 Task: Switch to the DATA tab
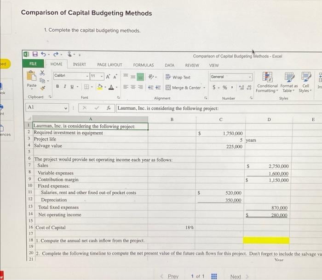[169, 65]
